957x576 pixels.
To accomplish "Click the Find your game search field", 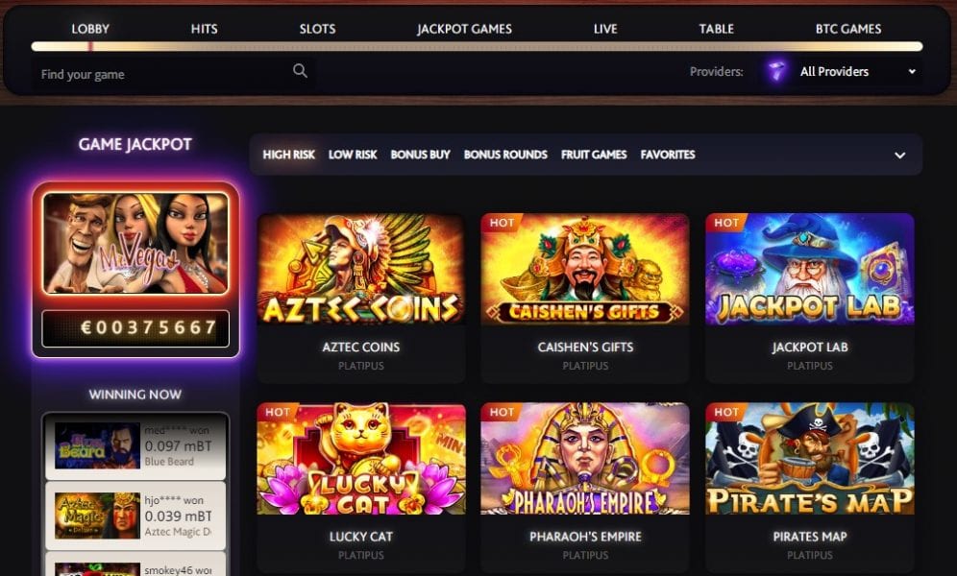I will tap(174, 74).
